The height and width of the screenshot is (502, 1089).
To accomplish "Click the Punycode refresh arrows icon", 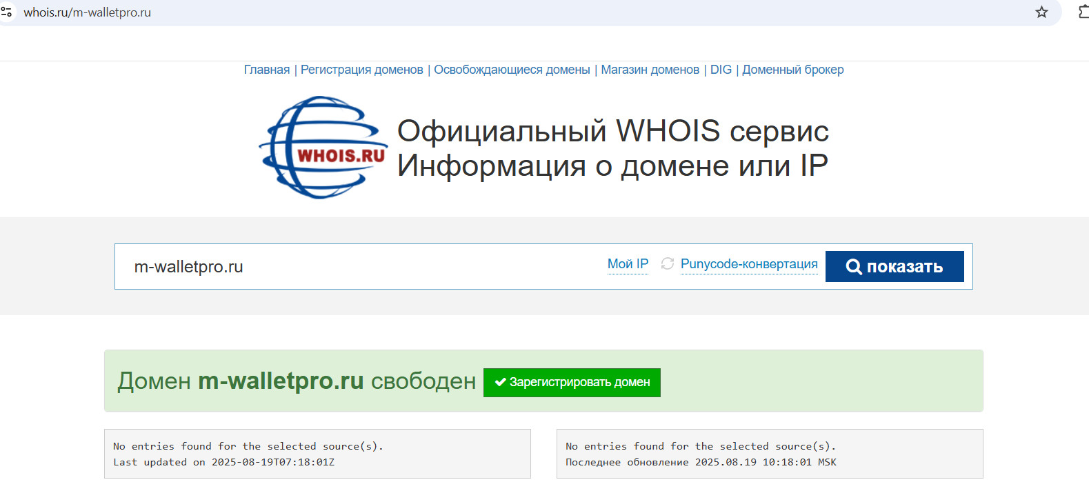I will click(667, 263).
